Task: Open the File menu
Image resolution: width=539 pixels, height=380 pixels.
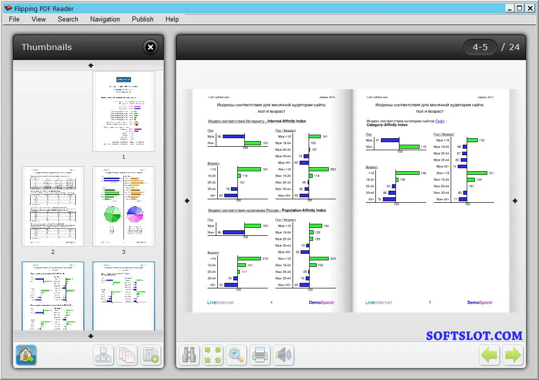Action: pyautogui.click(x=14, y=19)
